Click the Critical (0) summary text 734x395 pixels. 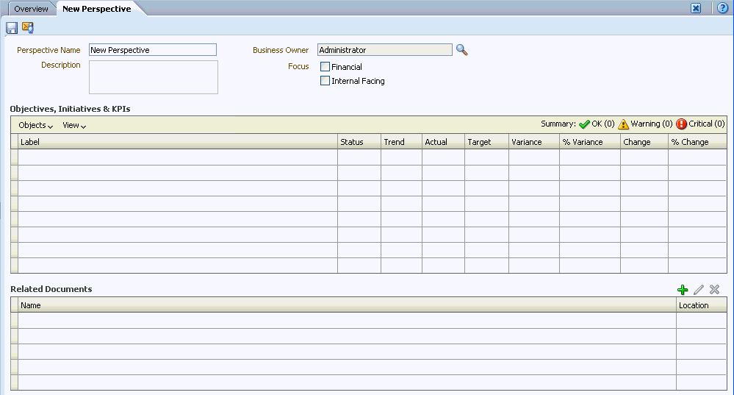click(707, 124)
